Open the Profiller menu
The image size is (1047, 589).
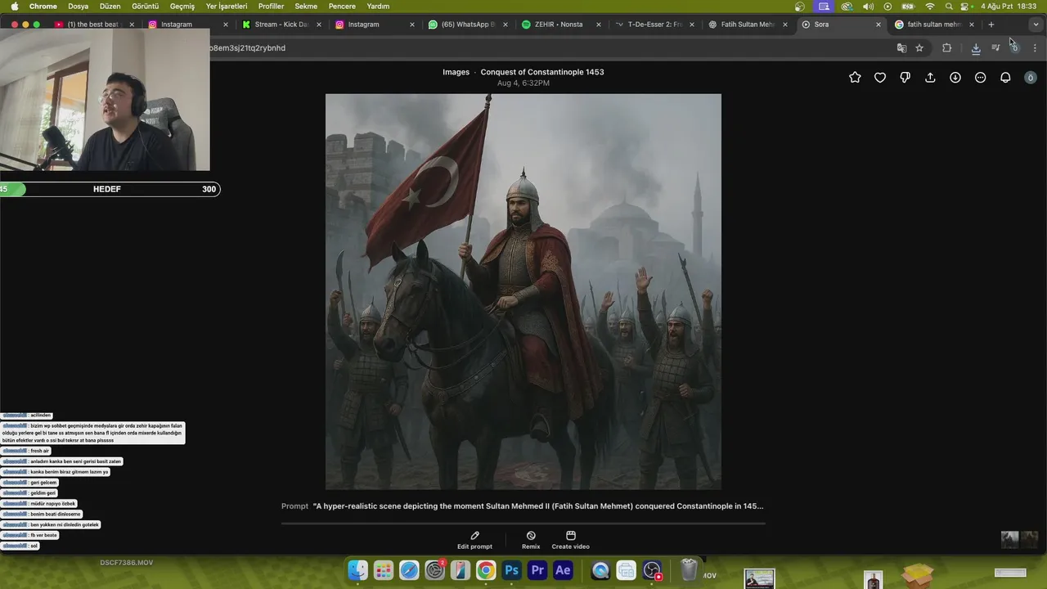coord(271,7)
